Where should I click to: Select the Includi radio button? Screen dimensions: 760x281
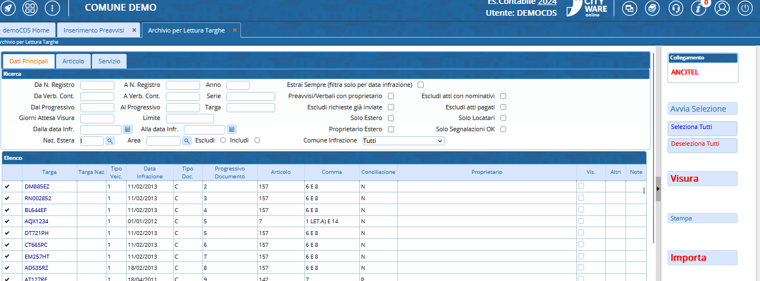(257, 141)
